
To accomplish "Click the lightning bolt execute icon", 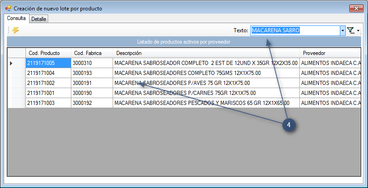I will click(x=16, y=30).
